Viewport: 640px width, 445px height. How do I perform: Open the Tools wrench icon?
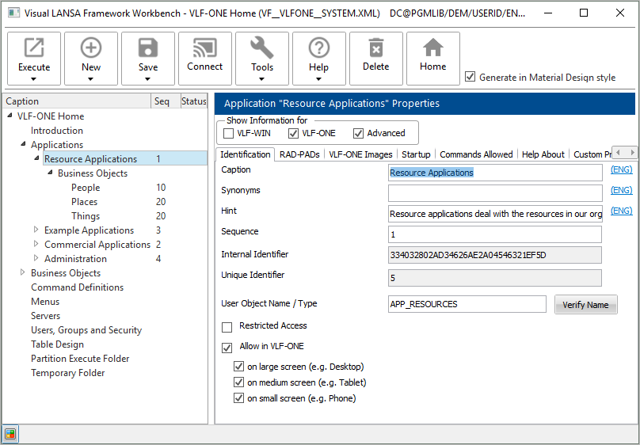point(262,49)
